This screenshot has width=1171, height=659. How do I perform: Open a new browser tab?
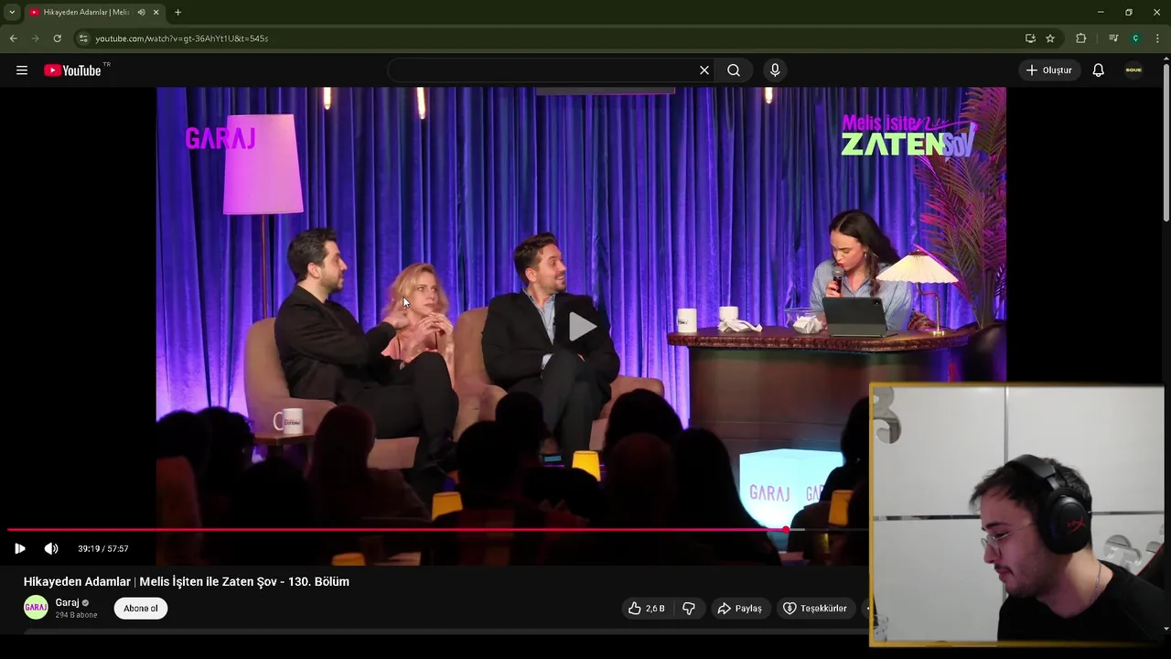177,12
